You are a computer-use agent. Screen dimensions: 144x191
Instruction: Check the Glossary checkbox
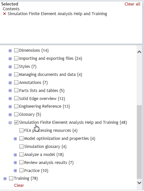[16, 114]
